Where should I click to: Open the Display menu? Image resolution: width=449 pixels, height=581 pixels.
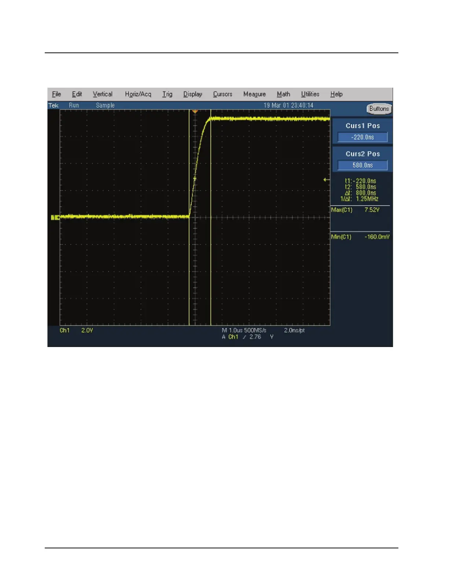tap(193, 94)
